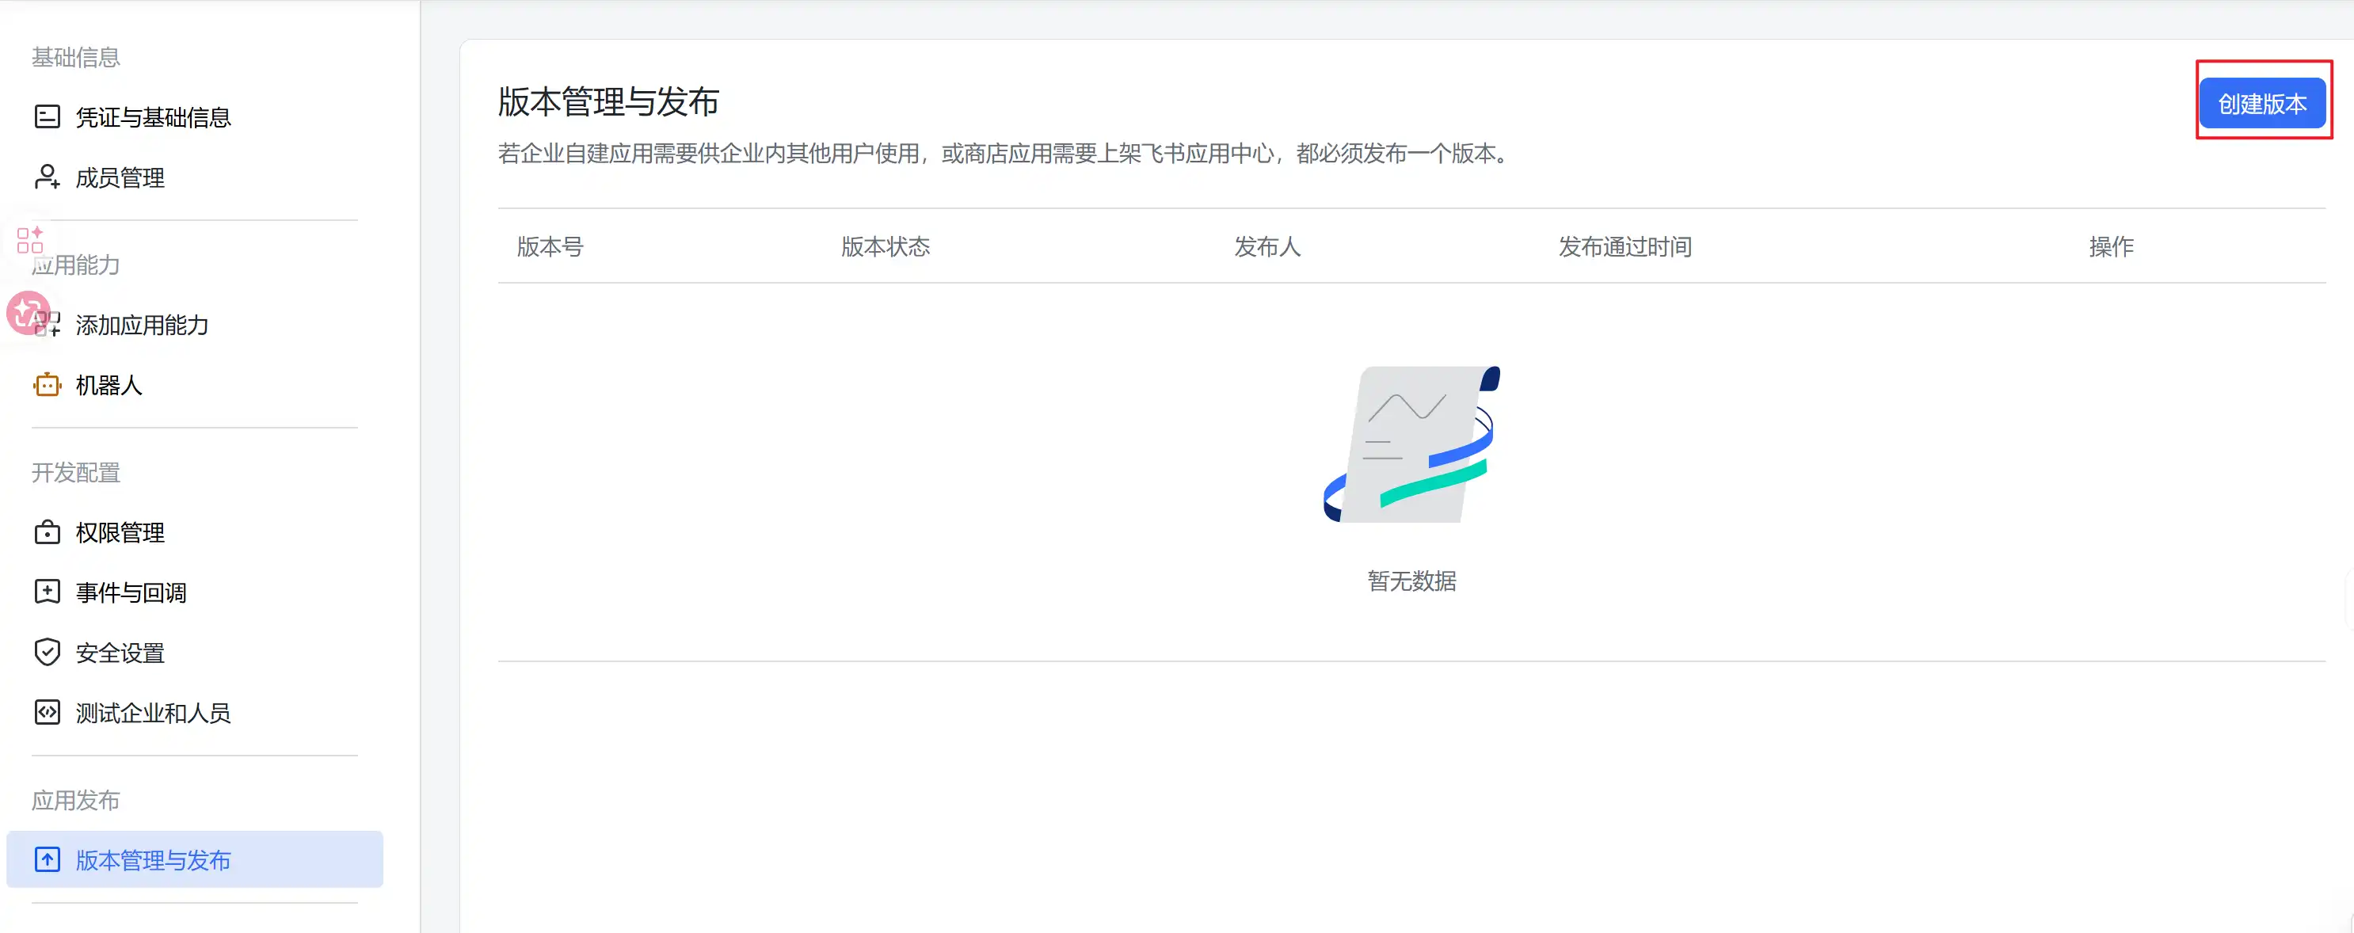Click the 版本状态 column header
The image size is (2354, 933).
click(884, 246)
